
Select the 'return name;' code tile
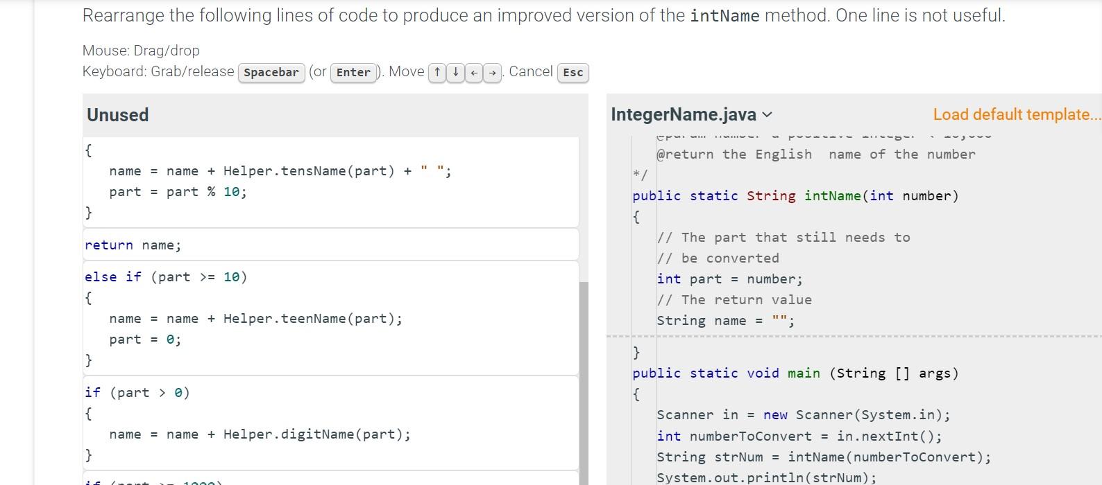[x=330, y=245]
